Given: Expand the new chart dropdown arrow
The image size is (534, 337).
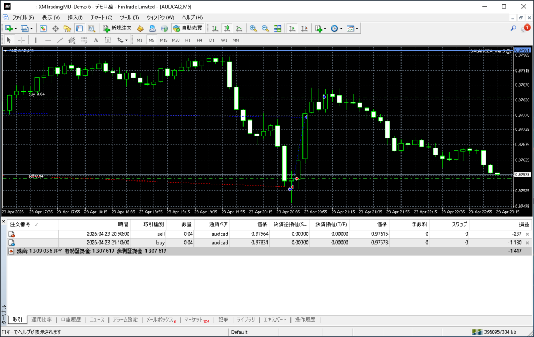Looking at the screenshot, I should (16, 28).
